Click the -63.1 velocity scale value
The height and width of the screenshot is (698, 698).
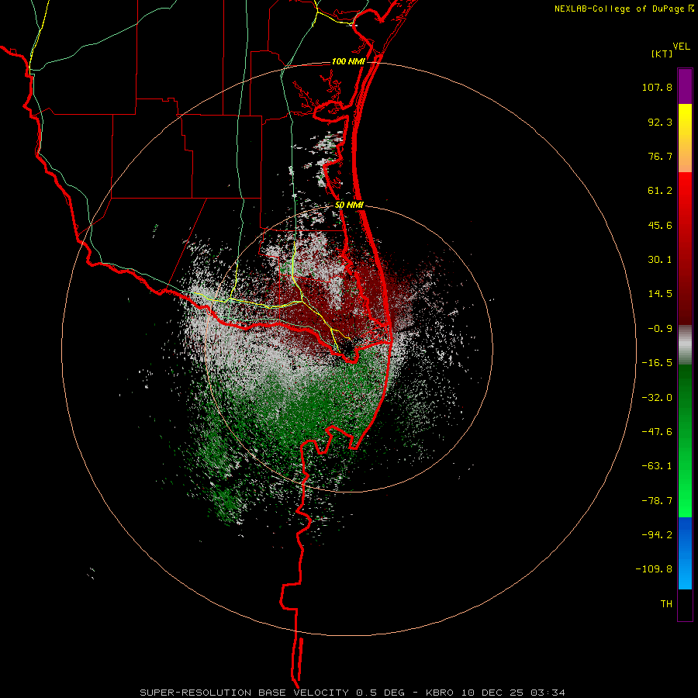click(x=657, y=466)
